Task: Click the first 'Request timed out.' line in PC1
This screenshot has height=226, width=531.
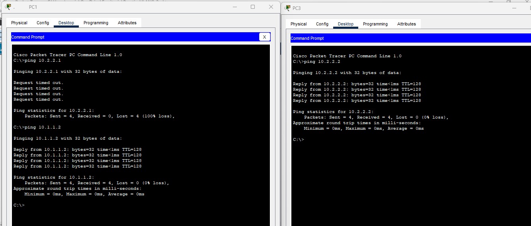Action: [x=39, y=83]
